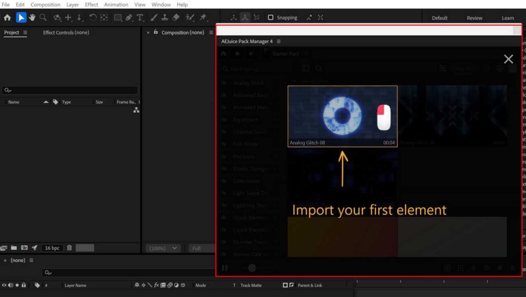Open the Project panel menu
Viewport: 526px width, 297px height.
(25, 32)
